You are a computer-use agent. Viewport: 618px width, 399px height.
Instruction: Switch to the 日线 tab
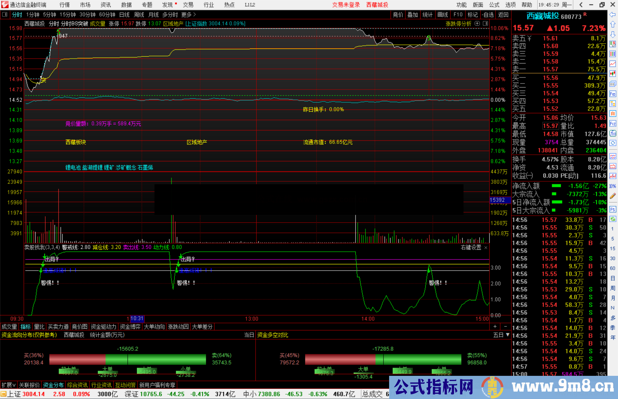(x=124, y=15)
